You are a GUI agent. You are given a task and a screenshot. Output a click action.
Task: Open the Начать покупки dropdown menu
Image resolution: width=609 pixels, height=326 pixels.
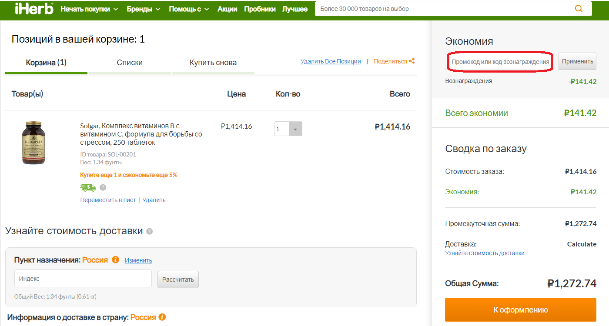coord(89,9)
